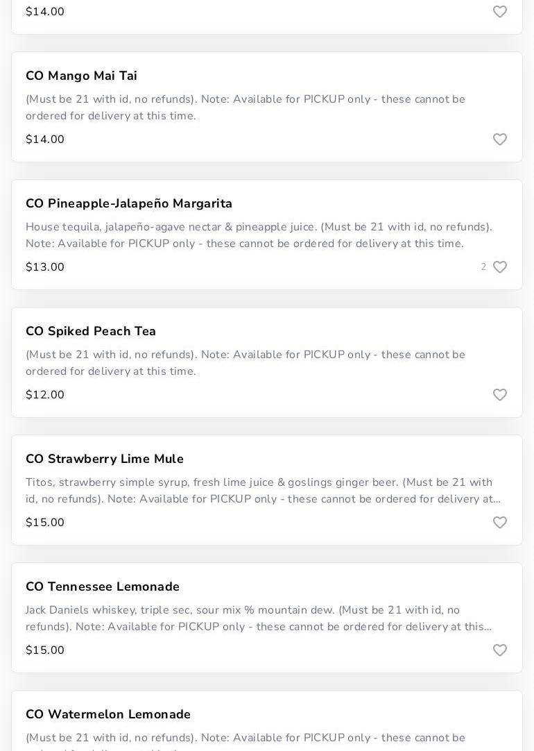Viewport: 534px width, 751px height.
Task: Click the $12.00 Spiked Peach Tea price
Action: point(45,395)
